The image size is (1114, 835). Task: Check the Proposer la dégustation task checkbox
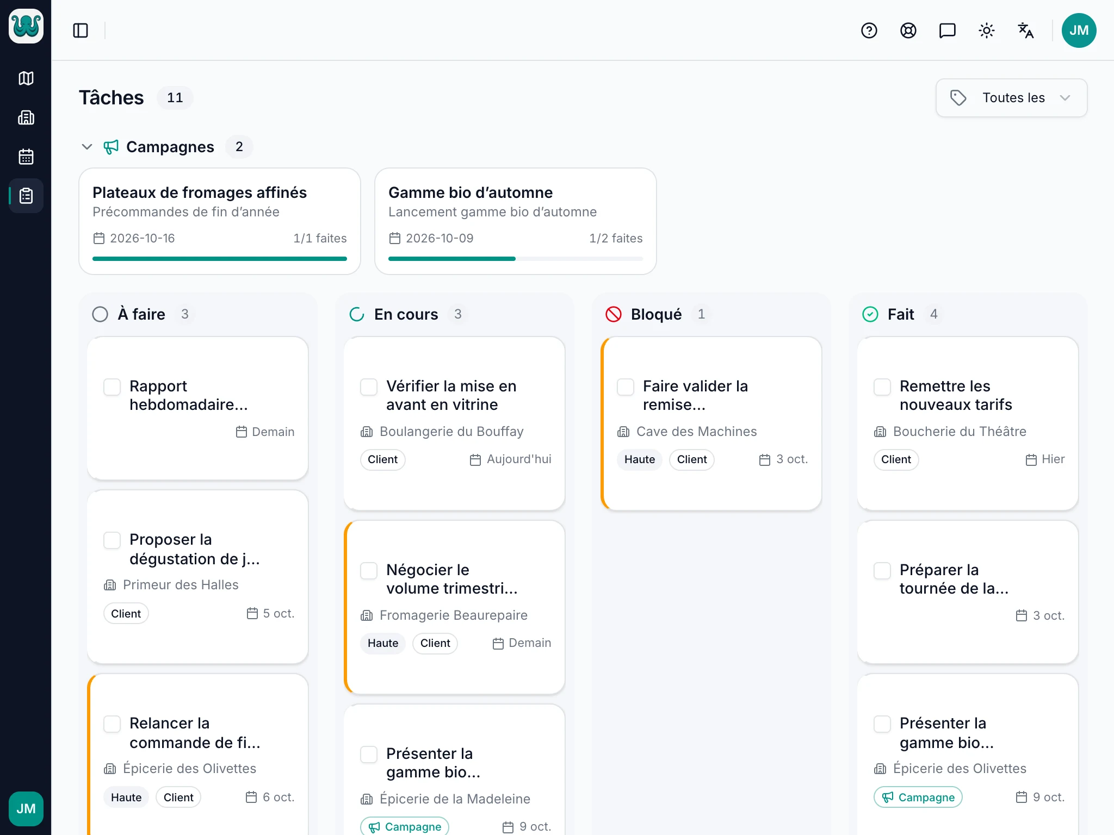[112, 540]
